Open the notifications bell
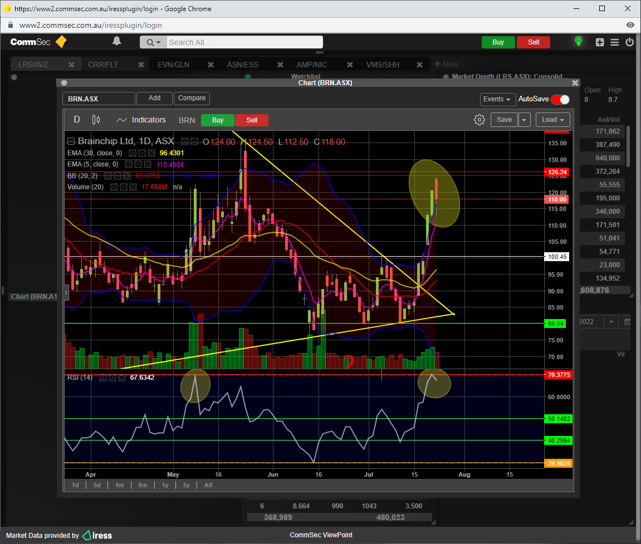This screenshot has width=641, height=544. point(116,41)
